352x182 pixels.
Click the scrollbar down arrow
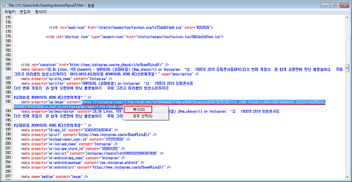[x=347, y=178]
